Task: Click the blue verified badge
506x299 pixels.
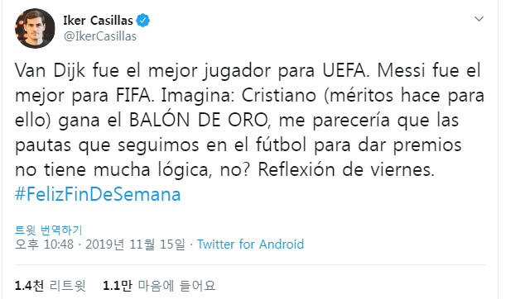Action: [x=142, y=21]
